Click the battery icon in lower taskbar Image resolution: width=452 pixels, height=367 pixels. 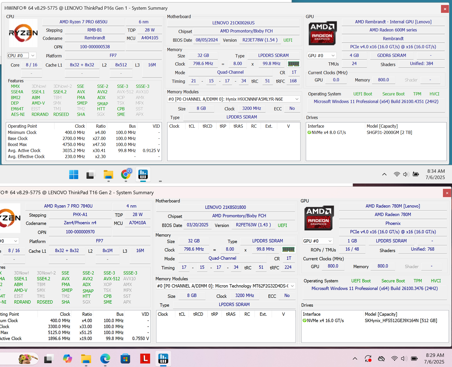point(414,358)
